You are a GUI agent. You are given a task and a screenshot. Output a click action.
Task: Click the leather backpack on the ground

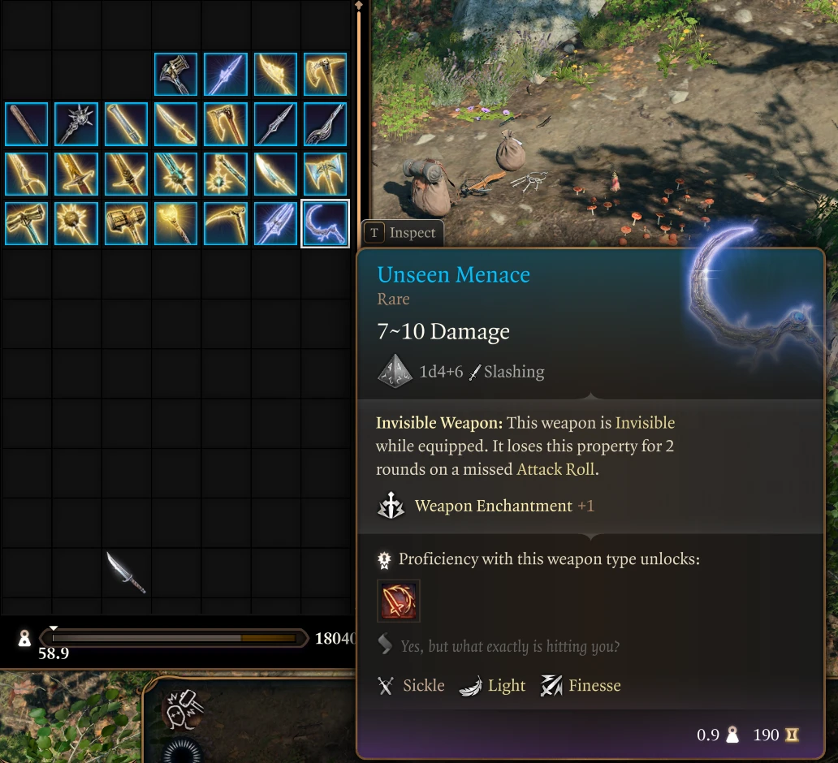[426, 184]
